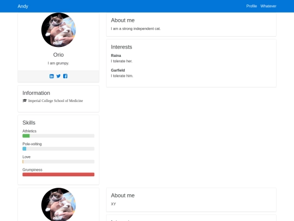Click the Garfield interest title
Viewport: 294px width, 221px height.
point(118,70)
